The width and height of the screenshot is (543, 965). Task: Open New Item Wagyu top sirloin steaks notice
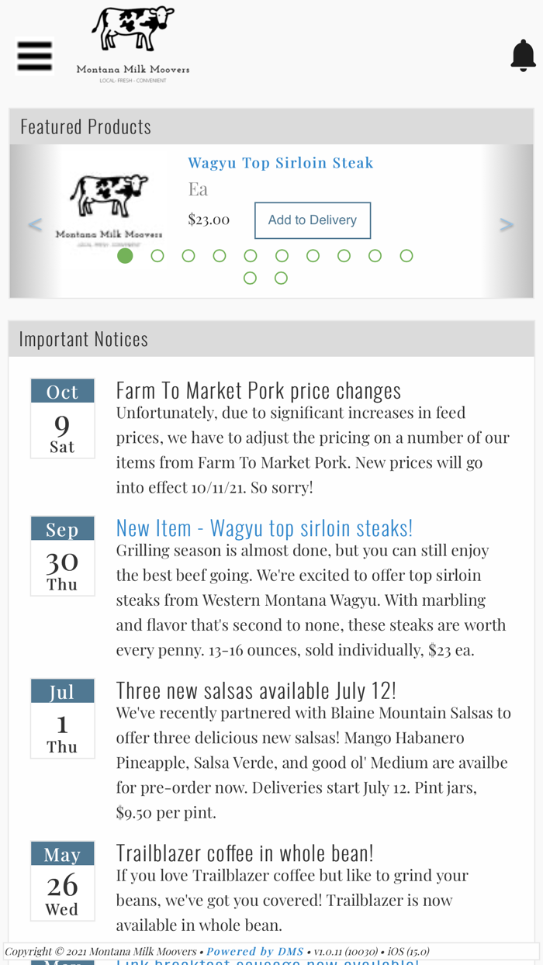click(x=264, y=527)
